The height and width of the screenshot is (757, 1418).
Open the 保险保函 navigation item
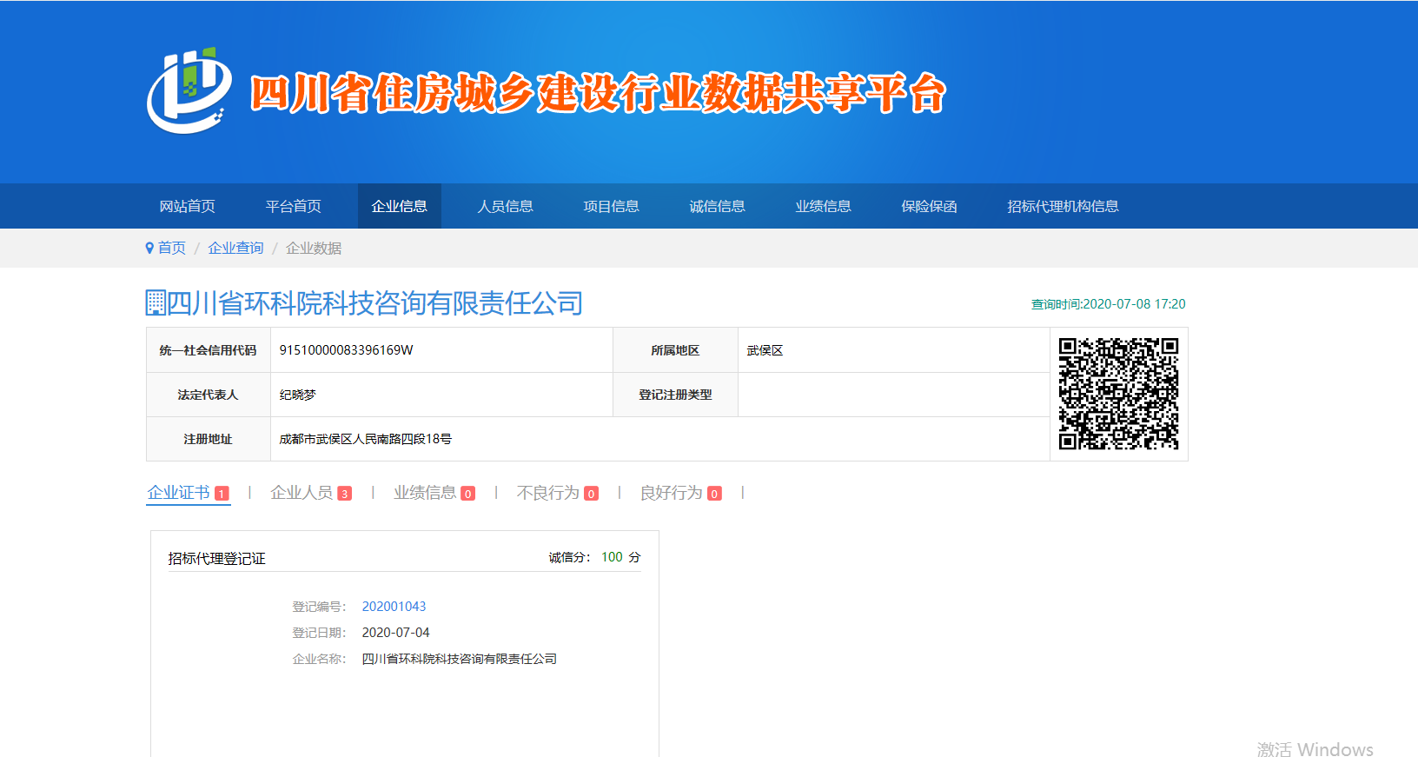(929, 206)
